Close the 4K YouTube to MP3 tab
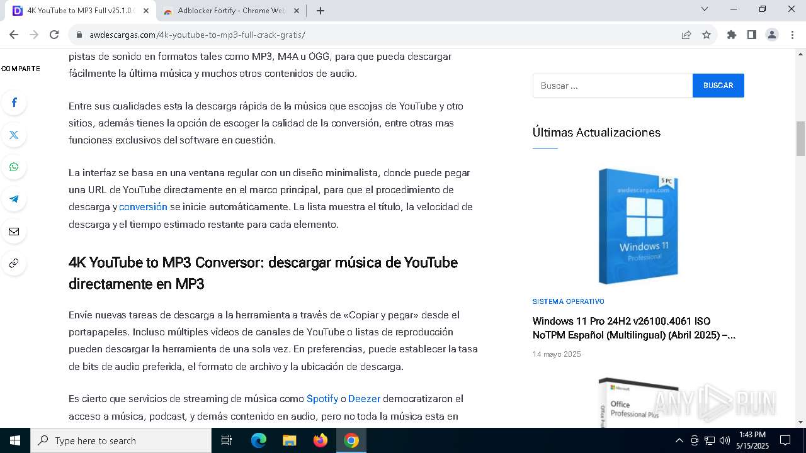This screenshot has width=806, height=453. pos(146,11)
